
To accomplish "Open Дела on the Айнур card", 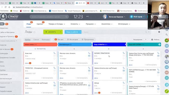I will 96,93.
